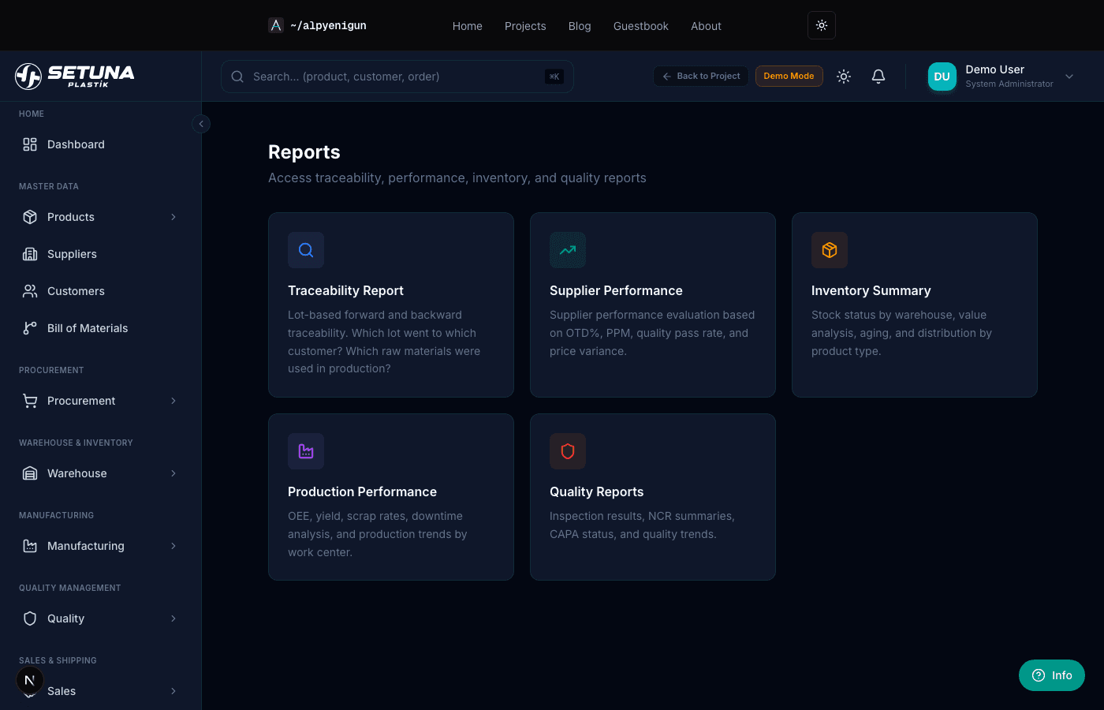
Task: Navigate to the Blog menu item
Action: 580,26
